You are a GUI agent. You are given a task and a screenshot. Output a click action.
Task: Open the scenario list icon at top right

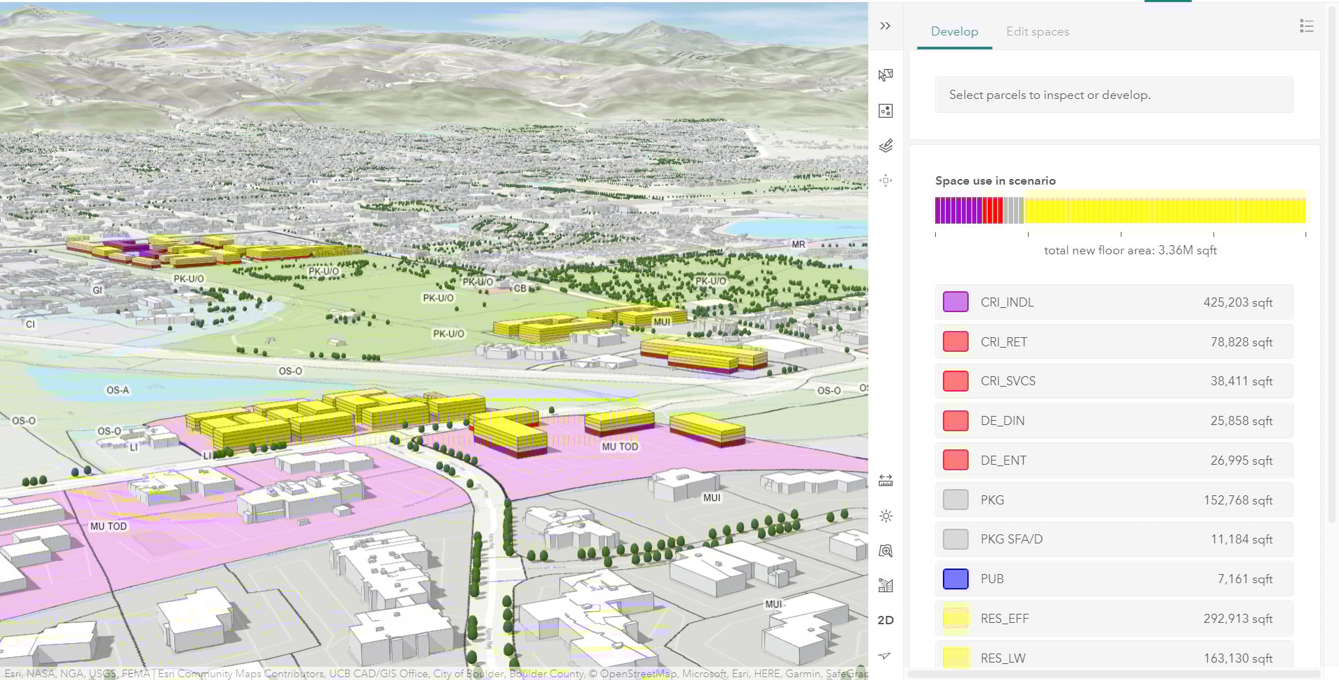[1306, 26]
